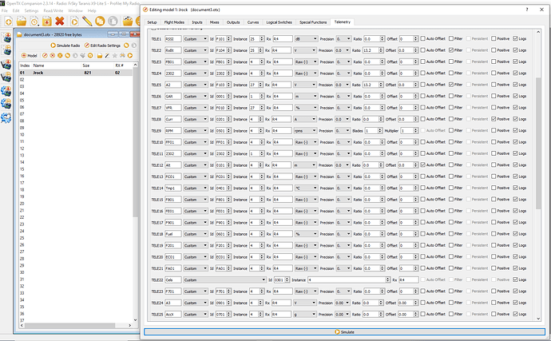Click the yellow pencil icon in main toolbar
Screen dimensions: 551x341
(x=87, y=22)
